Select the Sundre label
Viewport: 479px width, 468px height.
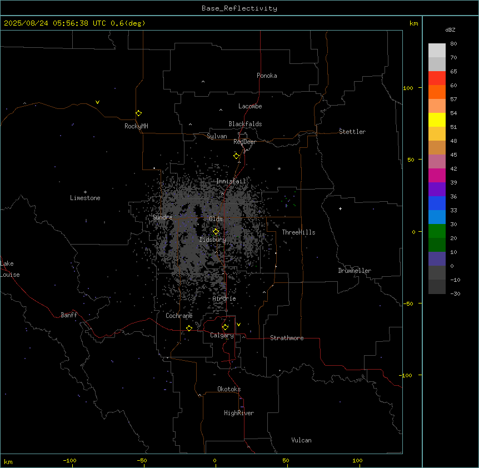coord(162,217)
